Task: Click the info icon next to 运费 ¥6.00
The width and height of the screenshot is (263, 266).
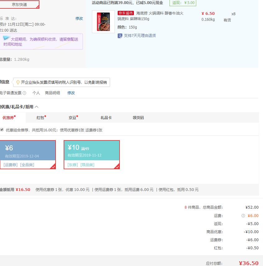Action: coord(243,215)
